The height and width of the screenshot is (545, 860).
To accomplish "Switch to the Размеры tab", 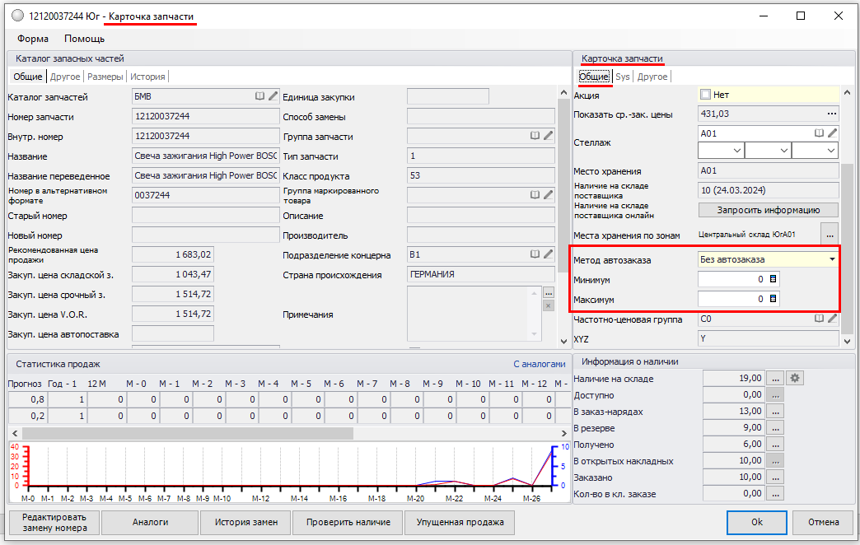I will (105, 77).
